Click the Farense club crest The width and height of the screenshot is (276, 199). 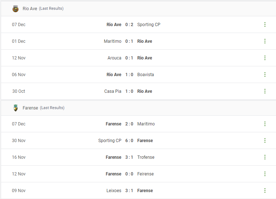click(16, 108)
